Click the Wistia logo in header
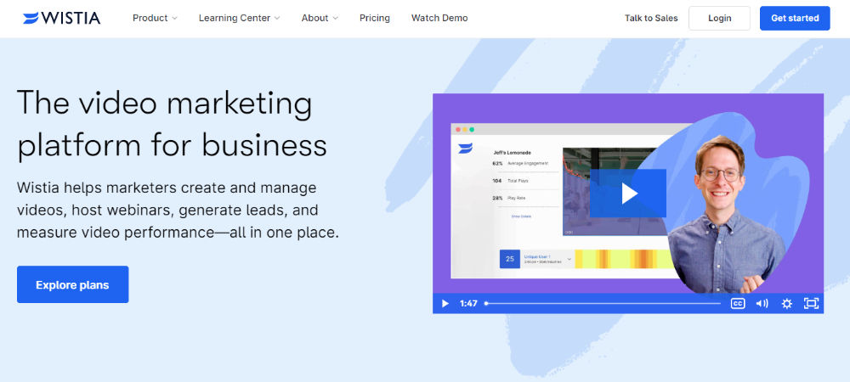Screen dimensions: 850x382 click(62, 18)
